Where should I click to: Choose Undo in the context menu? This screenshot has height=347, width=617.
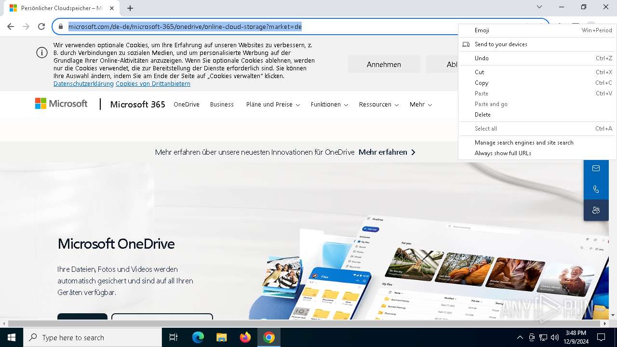tap(537, 58)
